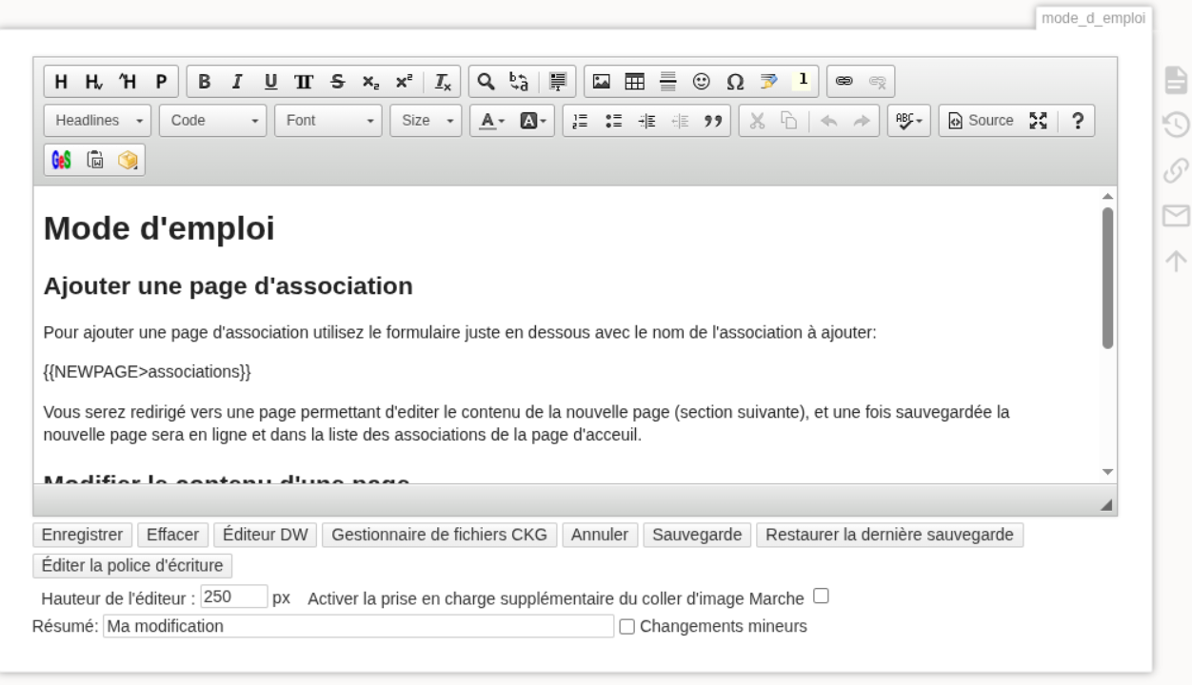The height and width of the screenshot is (685, 1192).
Task: Insert a special character using the Omega icon
Action: click(x=735, y=82)
